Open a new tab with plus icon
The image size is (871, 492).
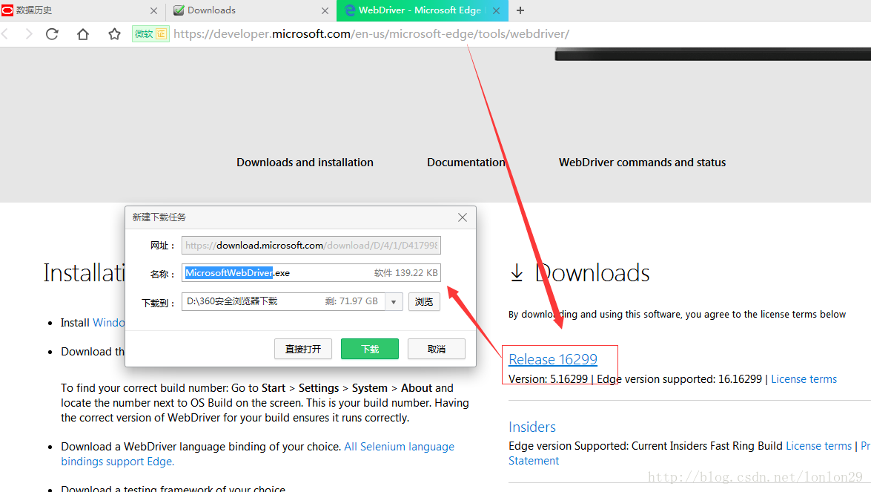520,10
